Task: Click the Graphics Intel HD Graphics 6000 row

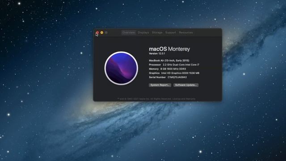Action: (174, 73)
